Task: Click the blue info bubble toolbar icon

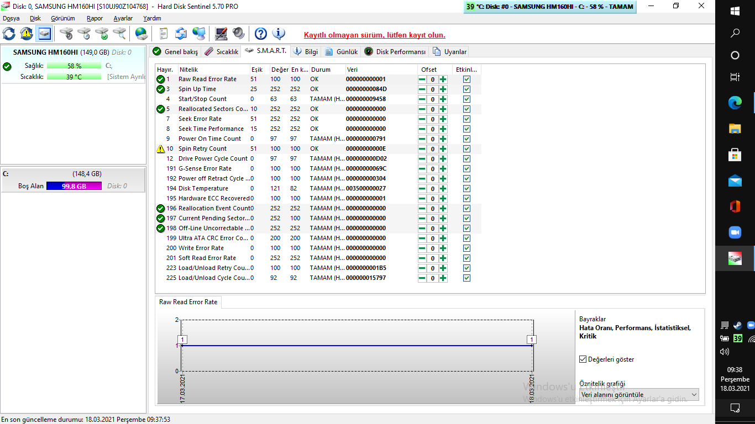Action: click(279, 34)
